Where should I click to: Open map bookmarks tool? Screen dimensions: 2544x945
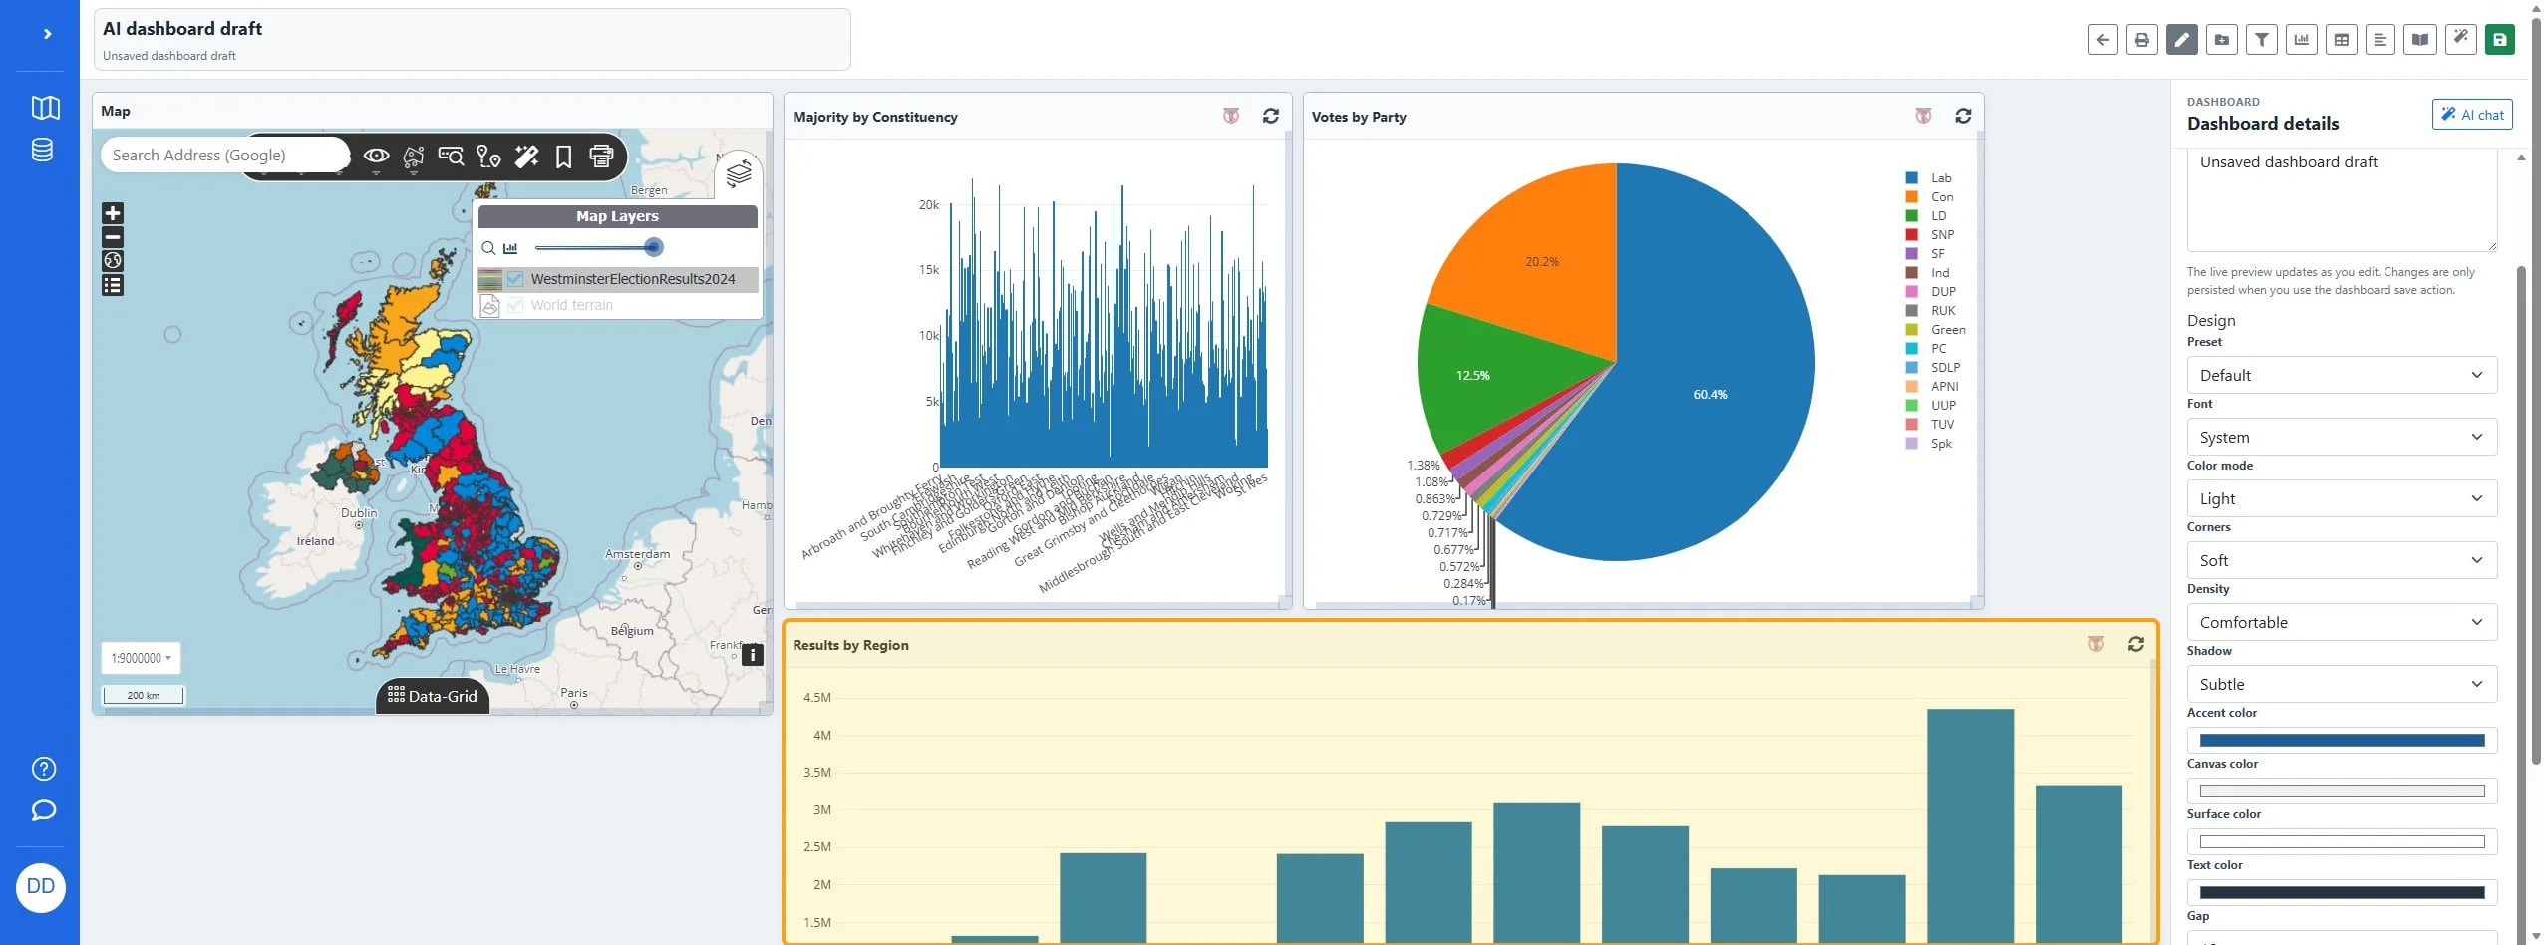click(563, 156)
